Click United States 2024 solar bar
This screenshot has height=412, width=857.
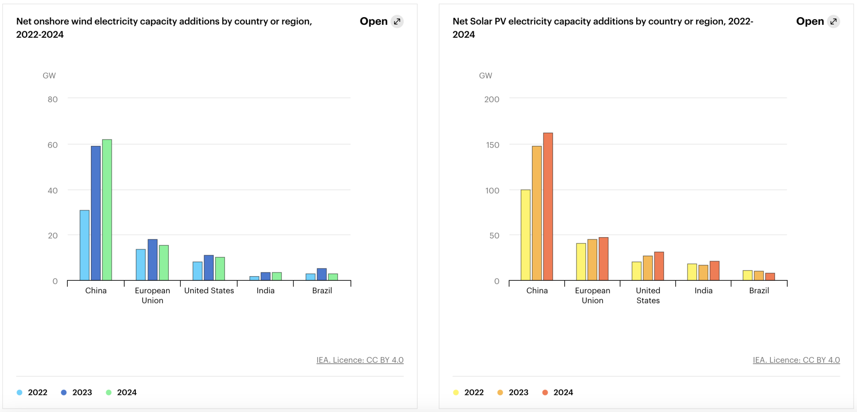point(659,266)
